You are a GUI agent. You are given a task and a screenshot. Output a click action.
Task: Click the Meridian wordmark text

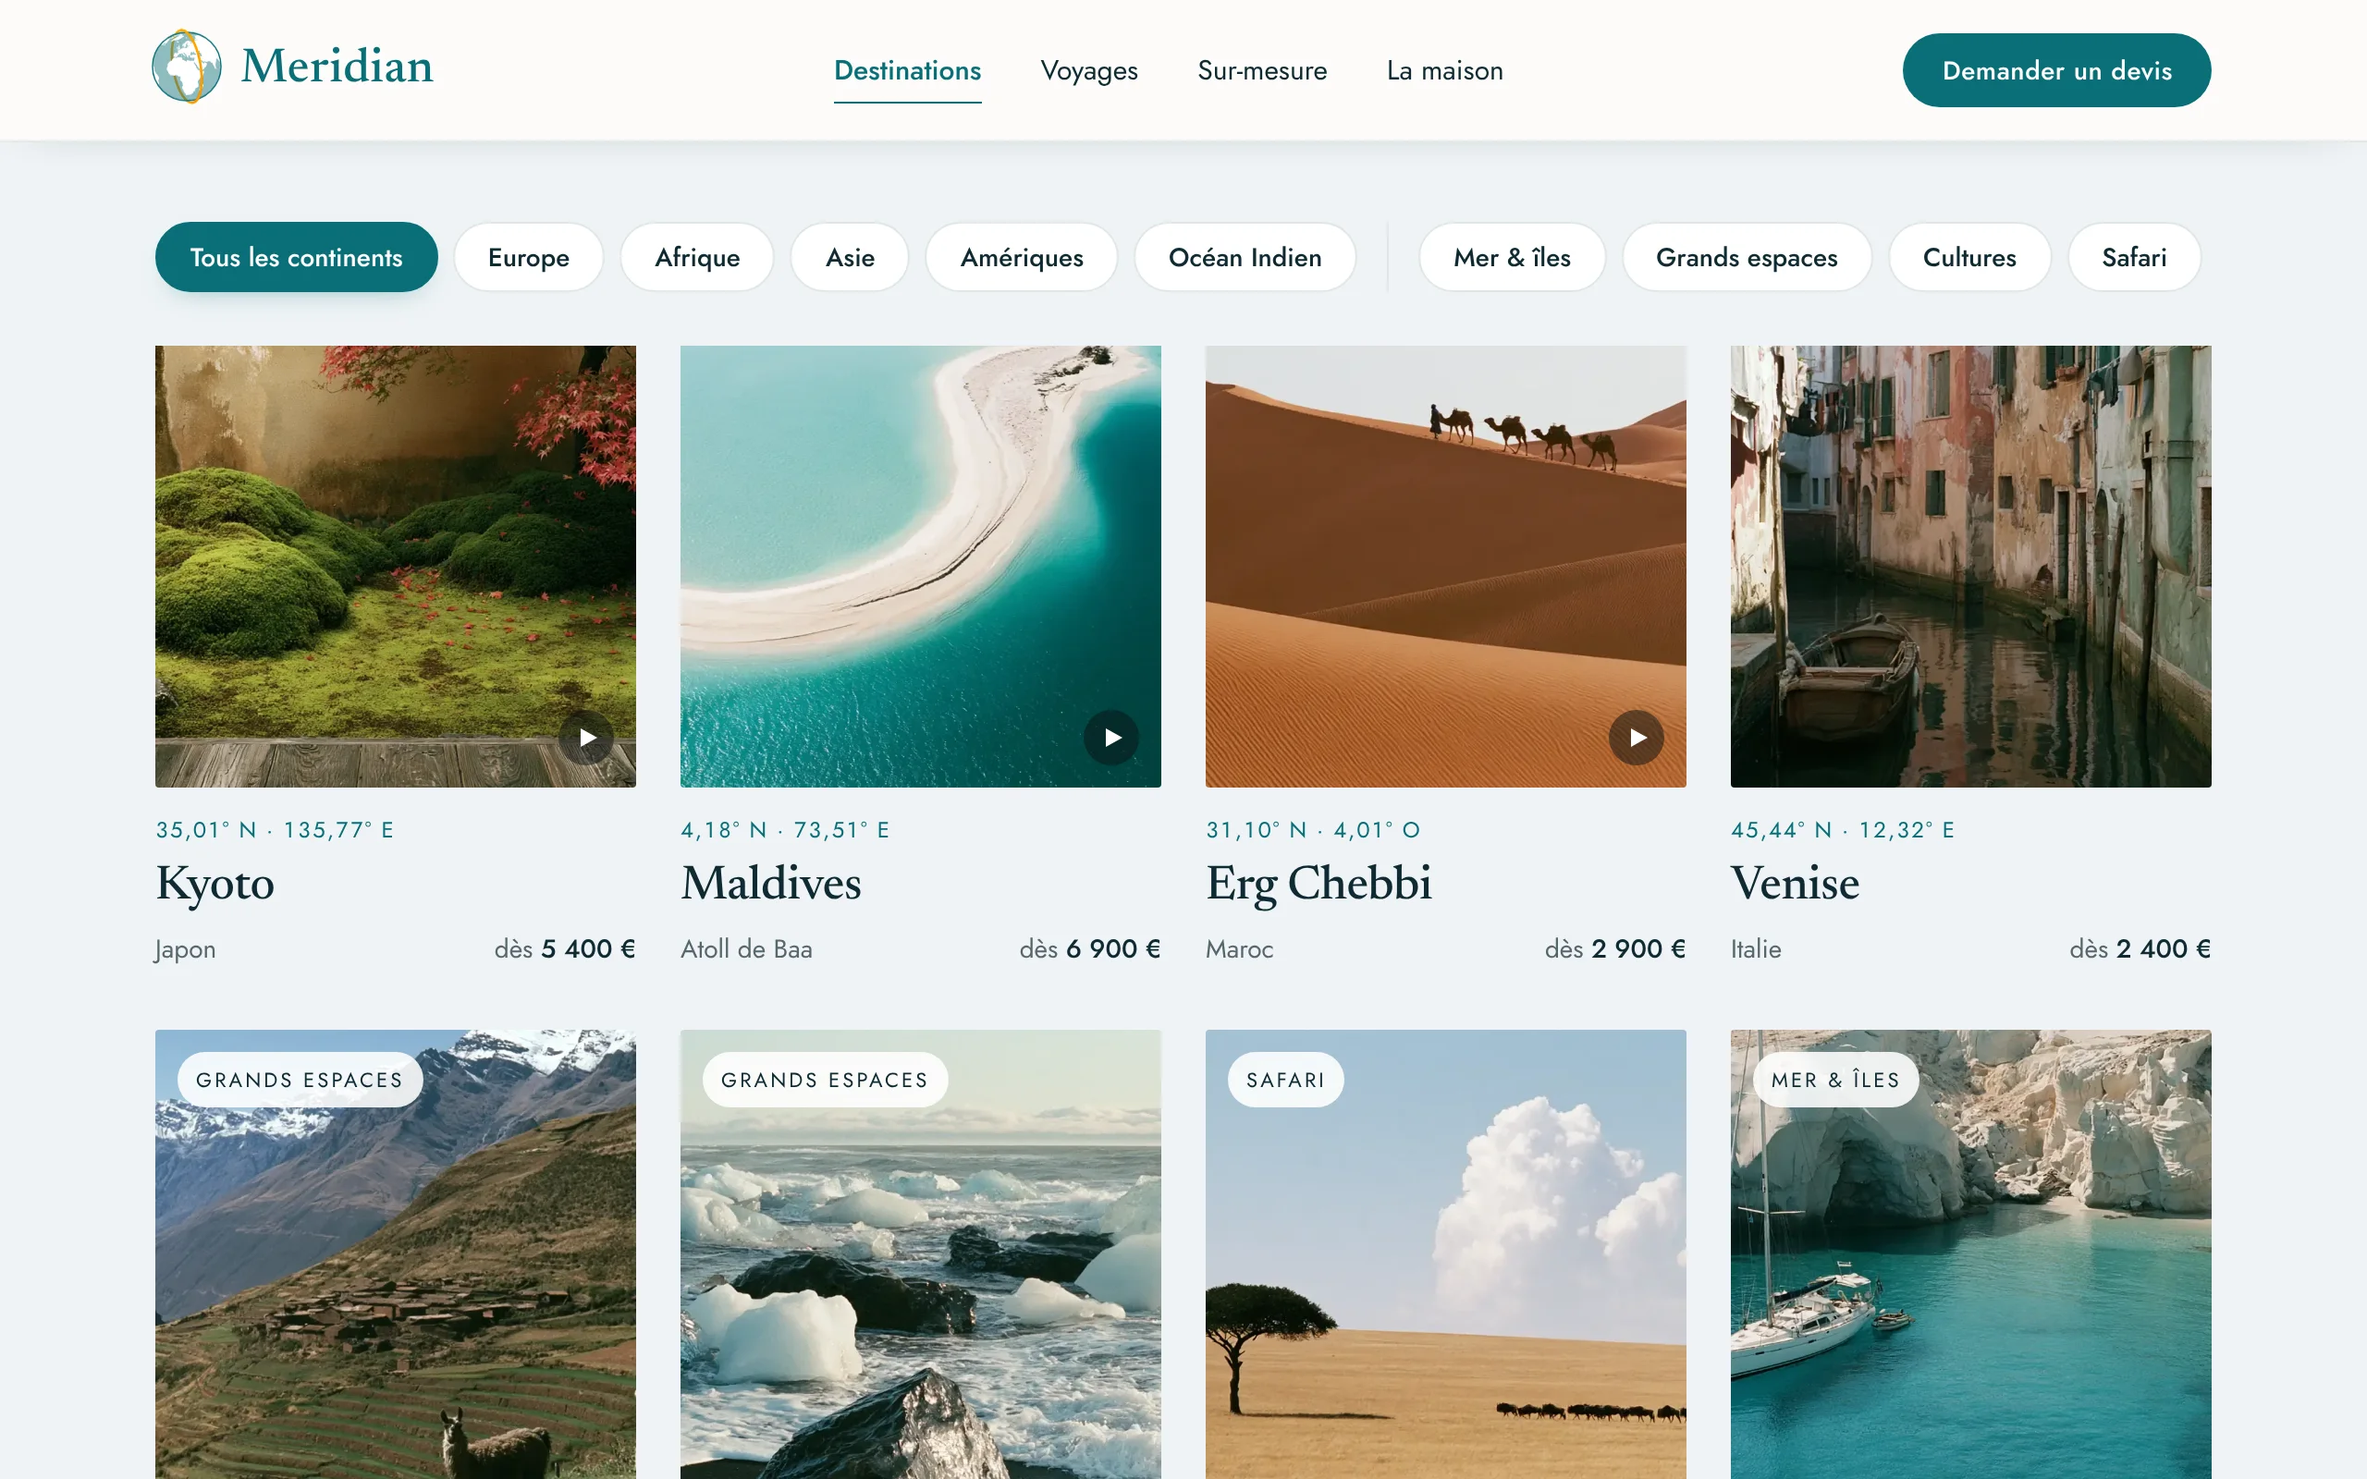337,67
